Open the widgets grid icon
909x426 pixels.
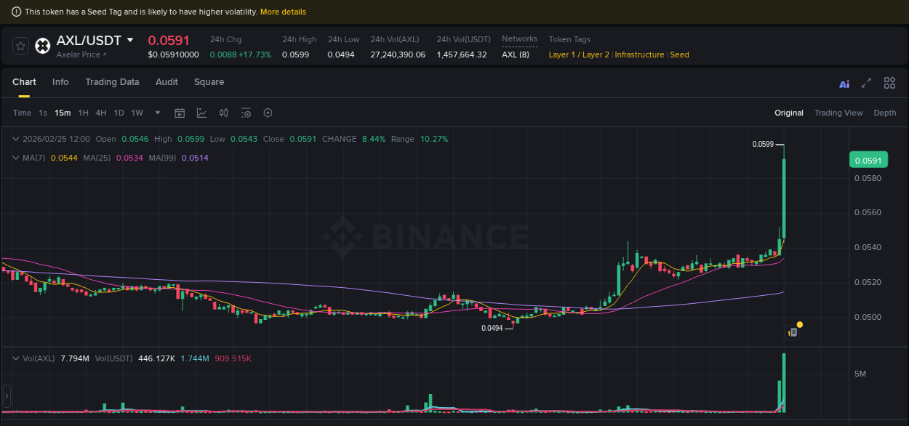pyautogui.click(x=889, y=83)
